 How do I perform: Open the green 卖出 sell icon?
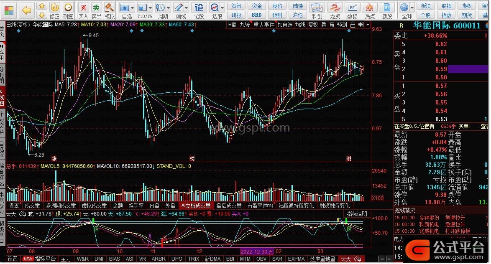click(96, 10)
